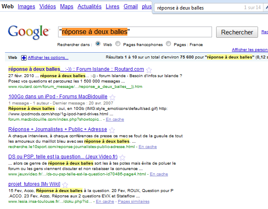Click the recherche.le10sport.com green URL text

coord(71,147)
